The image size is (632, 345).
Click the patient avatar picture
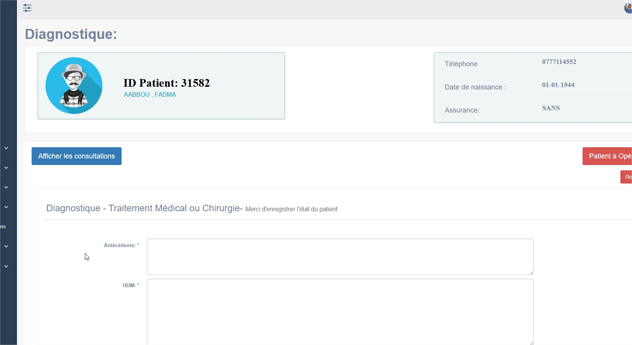(74, 86)
